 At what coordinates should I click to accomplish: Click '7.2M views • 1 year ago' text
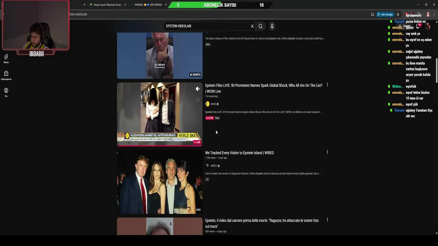pyautogui.click(x=216, y=158)
